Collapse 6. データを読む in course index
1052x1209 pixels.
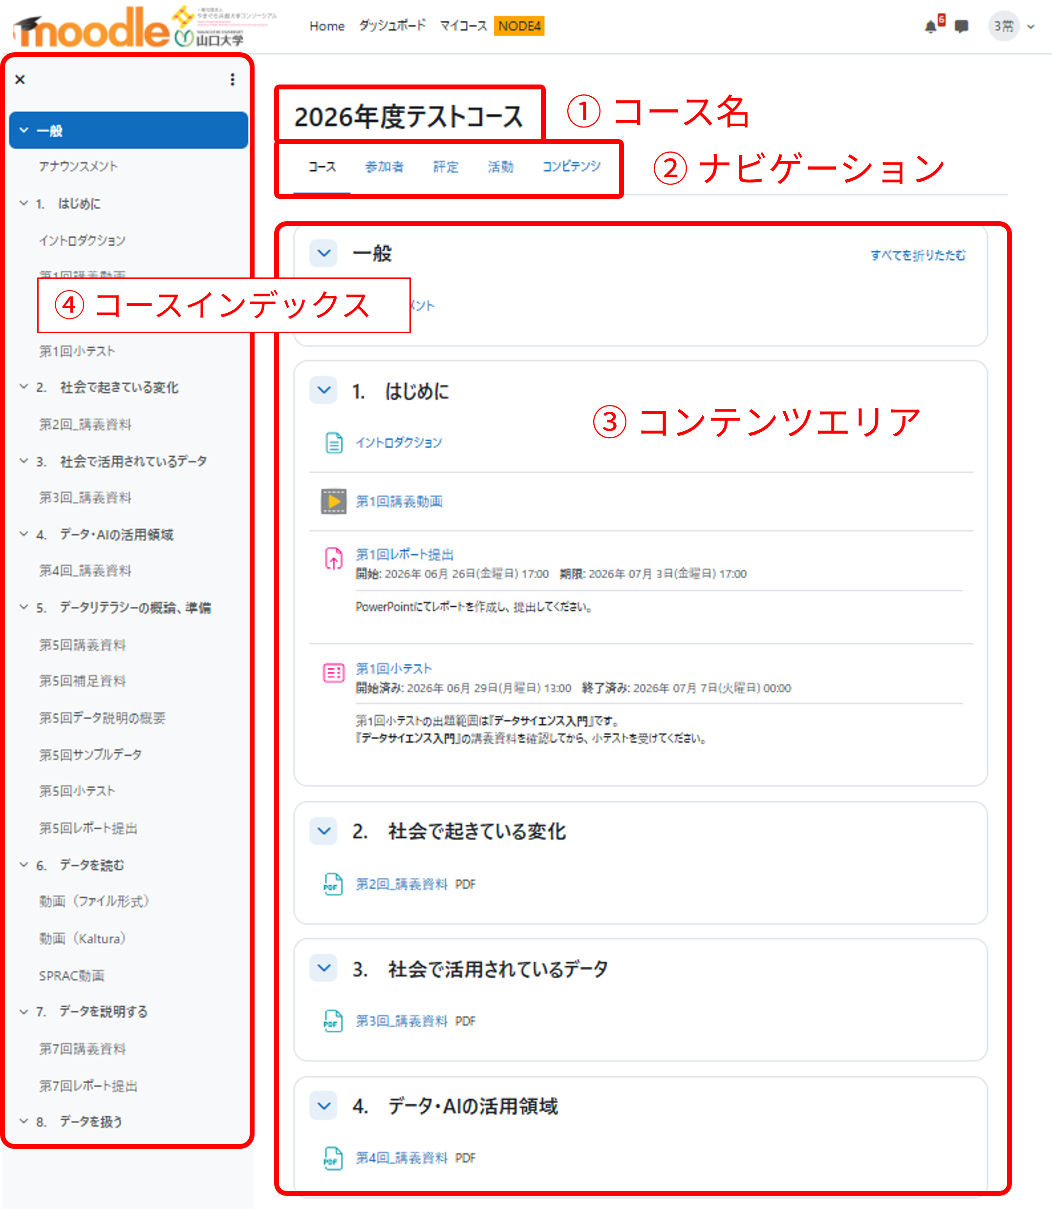tap(24, 865)
